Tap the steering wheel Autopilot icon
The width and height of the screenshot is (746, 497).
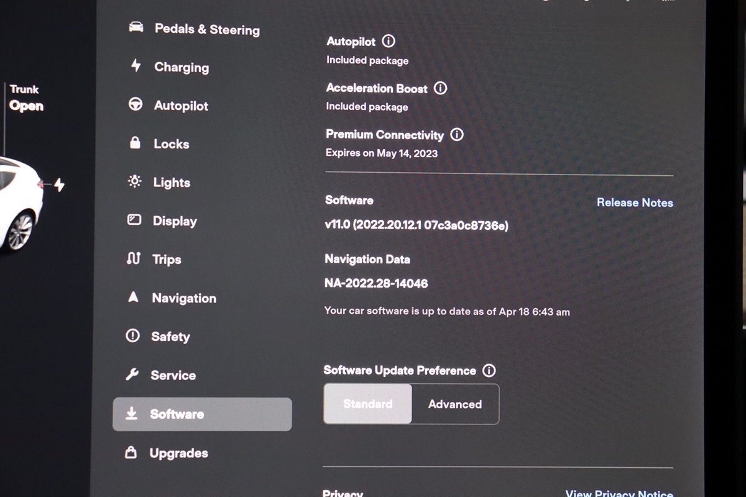tap(136, 105)
